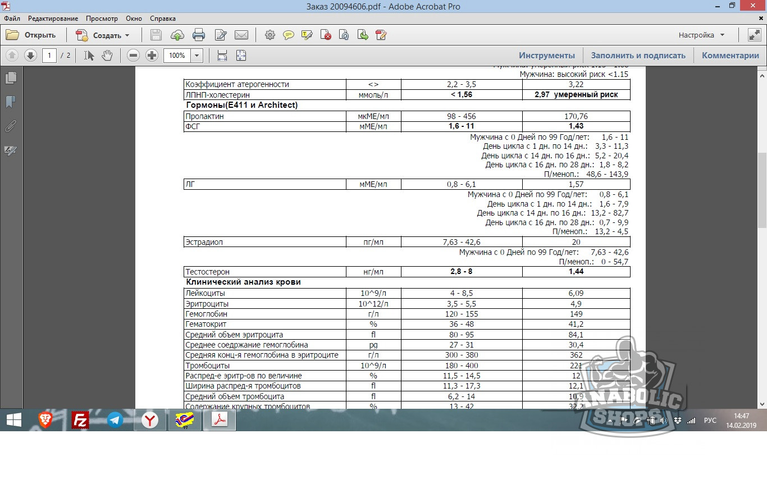The width and height of the screenshot is (767, 493).
Task: Show the Attachments paperclip panel
Action: tap(11, 126)
